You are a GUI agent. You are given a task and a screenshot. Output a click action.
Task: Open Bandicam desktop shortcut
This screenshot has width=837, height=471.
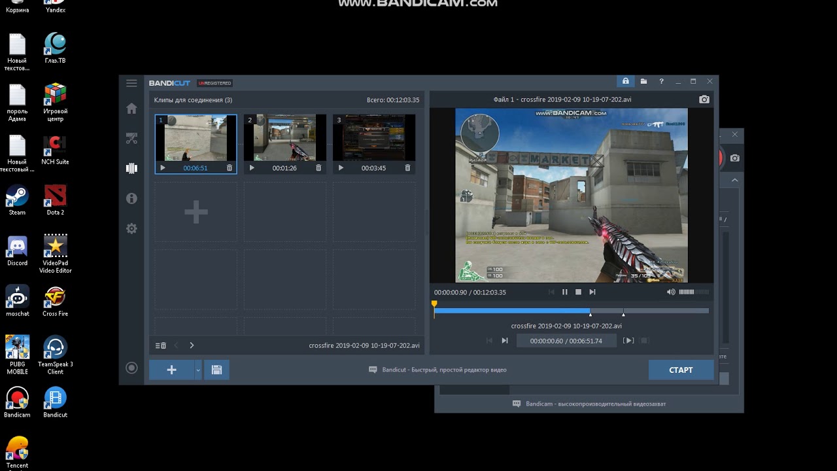(17, 402)
